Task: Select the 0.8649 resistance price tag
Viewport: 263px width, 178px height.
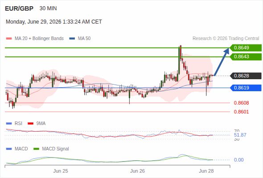Action: (x=246, y=48)
